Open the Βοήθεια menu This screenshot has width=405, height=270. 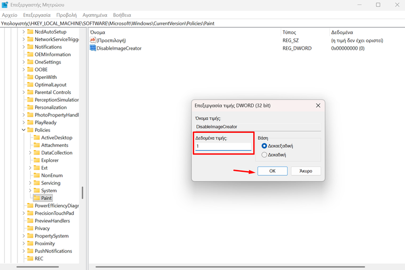(122, 15)
